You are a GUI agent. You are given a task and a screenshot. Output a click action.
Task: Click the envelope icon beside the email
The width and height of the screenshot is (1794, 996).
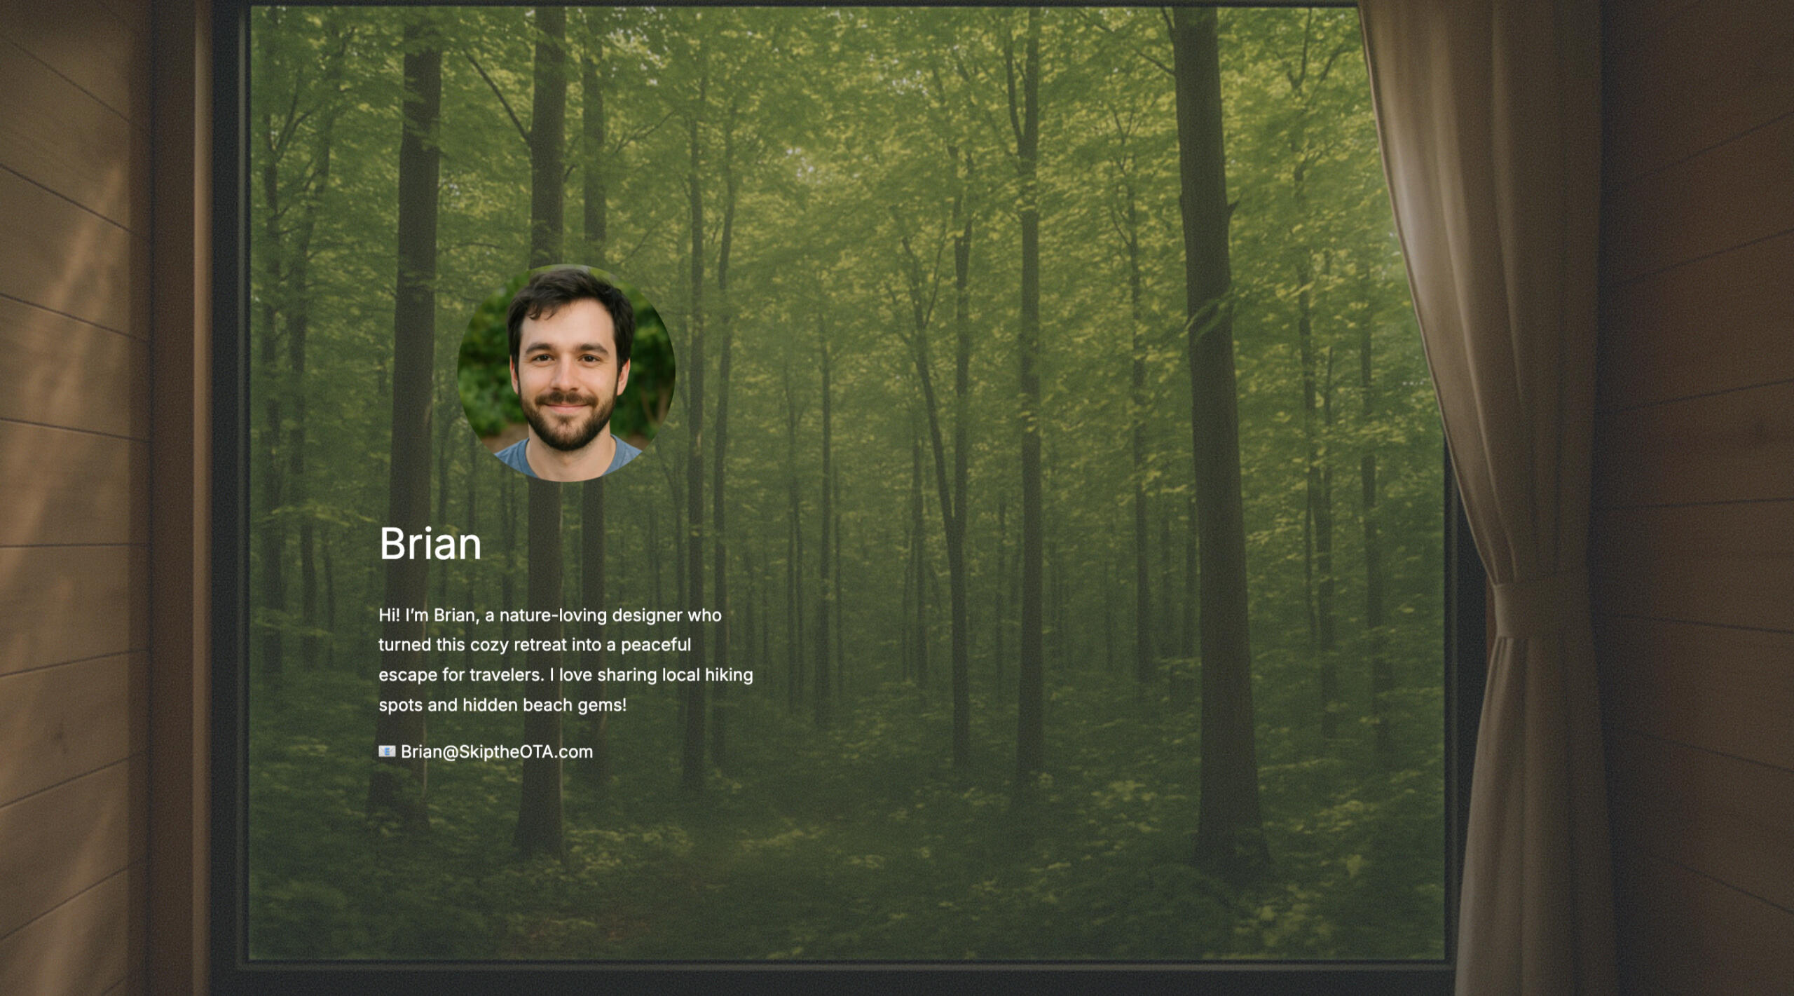[x=387, y=751]
